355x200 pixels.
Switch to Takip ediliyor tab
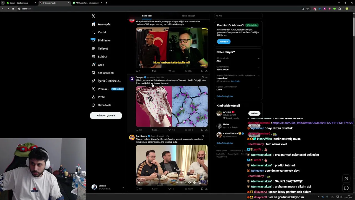pos(188,16)
